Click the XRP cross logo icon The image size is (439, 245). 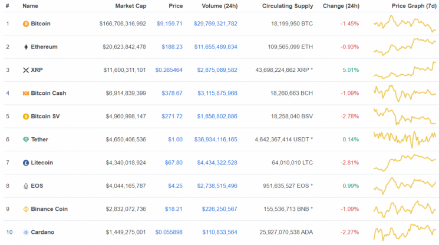[26, 70]
